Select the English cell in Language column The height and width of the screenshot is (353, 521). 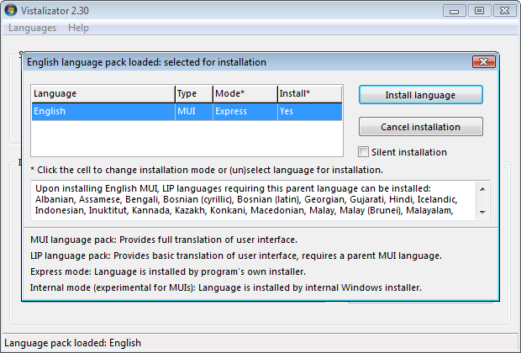103,111
